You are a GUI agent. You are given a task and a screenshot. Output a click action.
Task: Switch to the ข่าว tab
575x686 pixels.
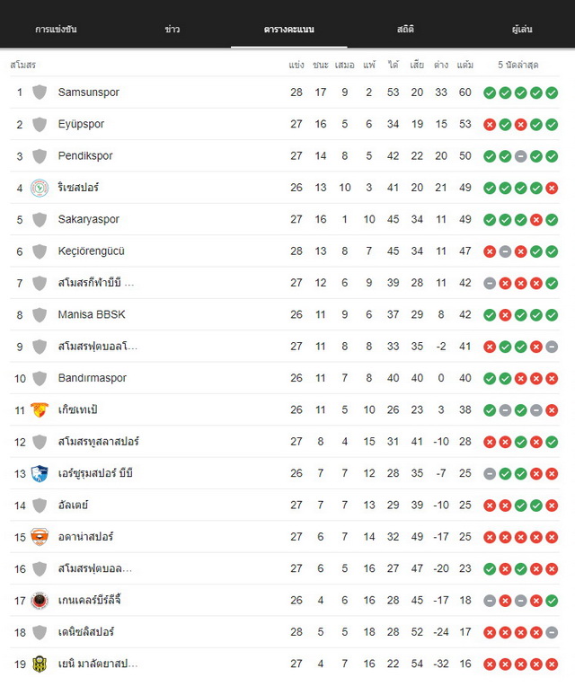pos(172,30)
